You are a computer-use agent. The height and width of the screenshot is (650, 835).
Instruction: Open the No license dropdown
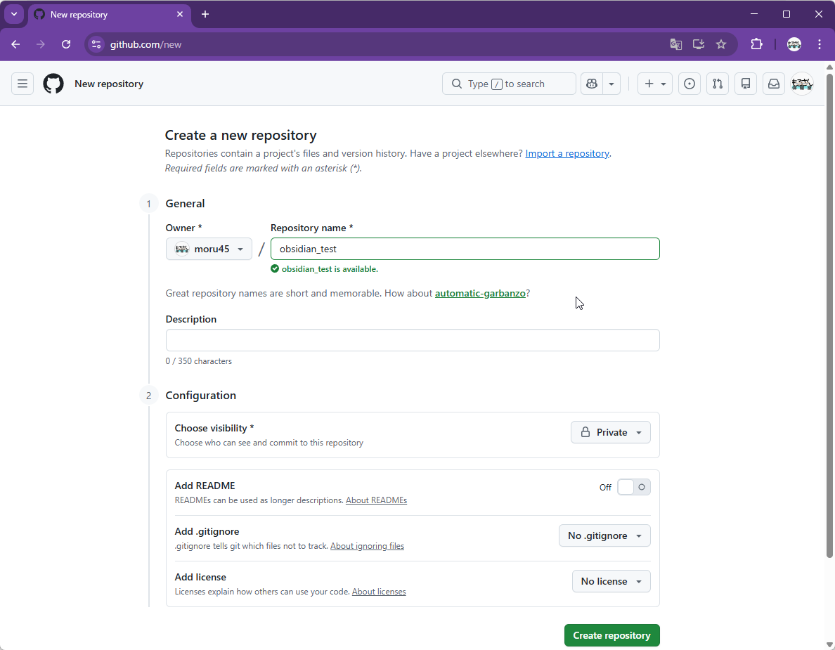point(611,581)
